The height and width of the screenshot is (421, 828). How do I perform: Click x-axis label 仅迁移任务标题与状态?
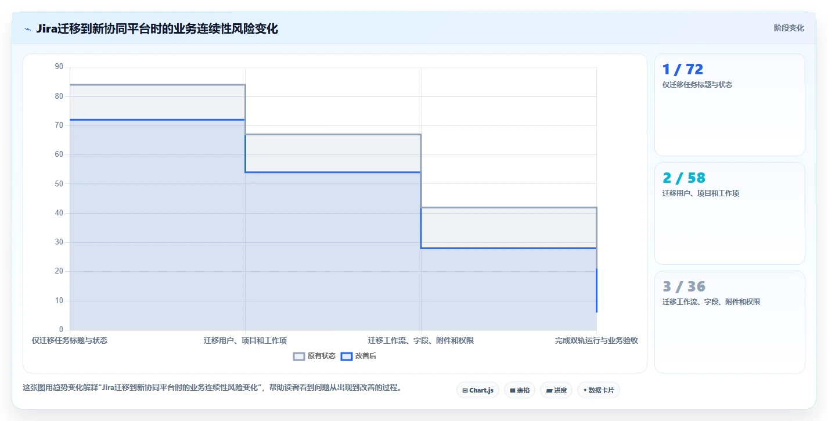tap(70, 340)
